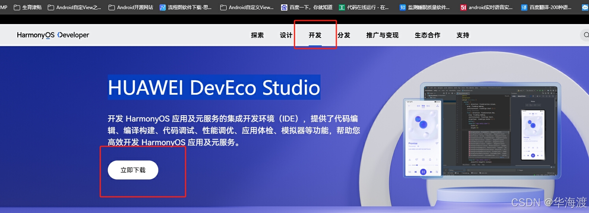Open the 分发 navigation menu

[344, 35]
